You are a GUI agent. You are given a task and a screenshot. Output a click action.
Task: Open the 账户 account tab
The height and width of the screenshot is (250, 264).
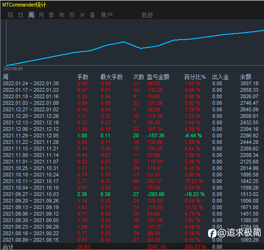(x=107, y=15)
